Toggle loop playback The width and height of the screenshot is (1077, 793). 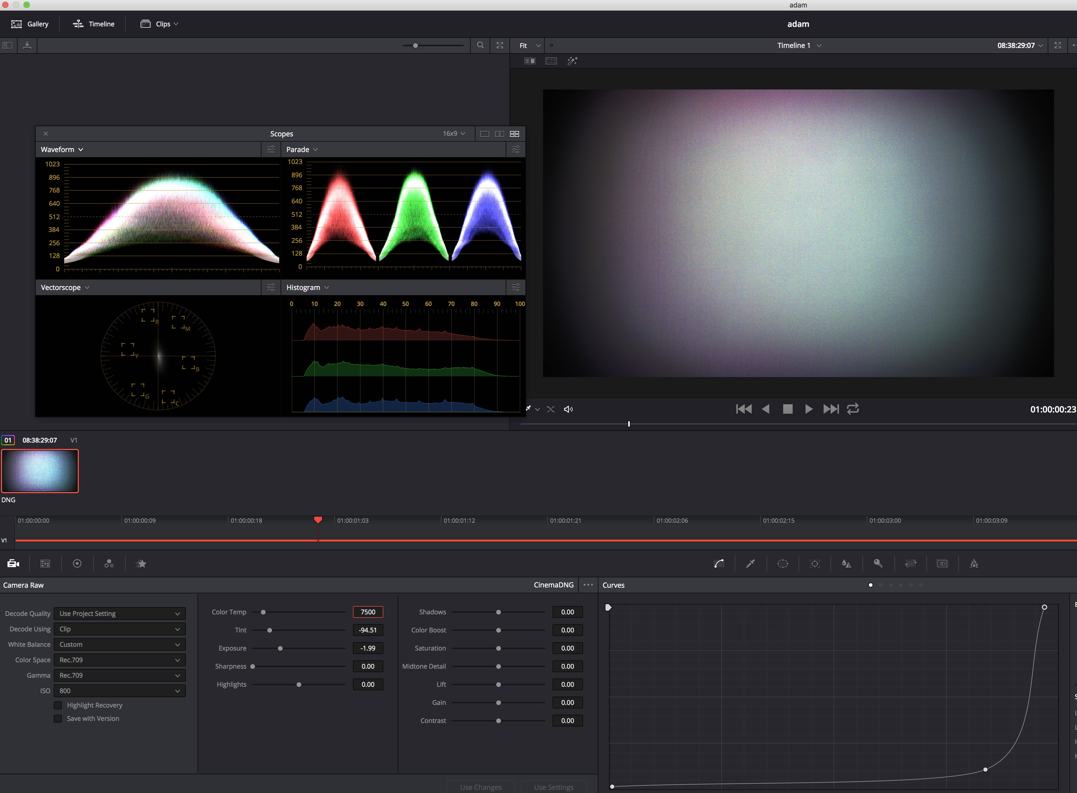click(853, 409)
